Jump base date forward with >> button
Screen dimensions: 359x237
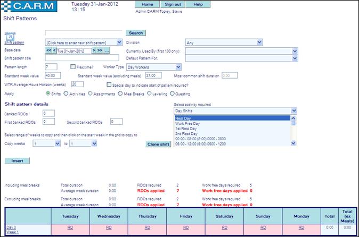click(100, 50)
